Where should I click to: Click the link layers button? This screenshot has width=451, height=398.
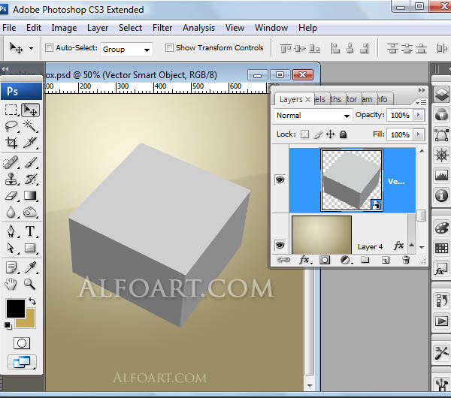(283, 260)
